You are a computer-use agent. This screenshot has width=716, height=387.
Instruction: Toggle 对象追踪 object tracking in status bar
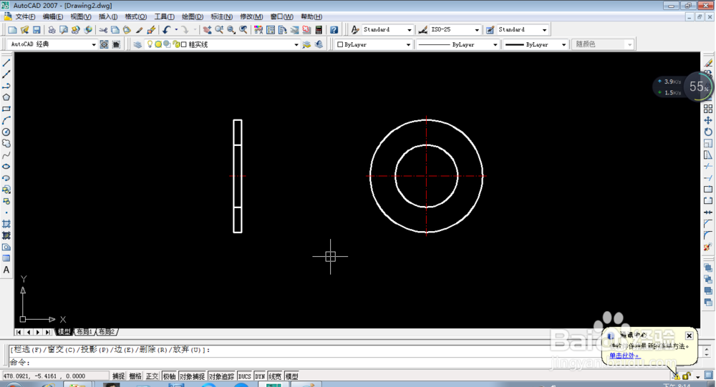(221, 376)
